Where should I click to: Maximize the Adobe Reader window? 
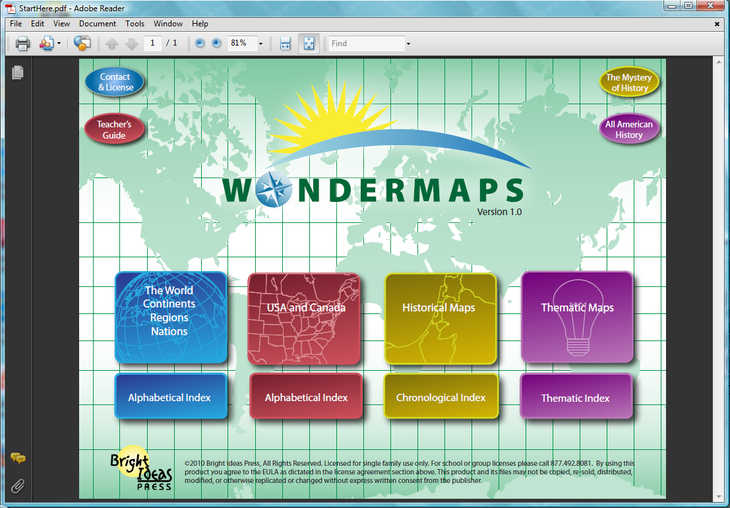coord(688,6)
